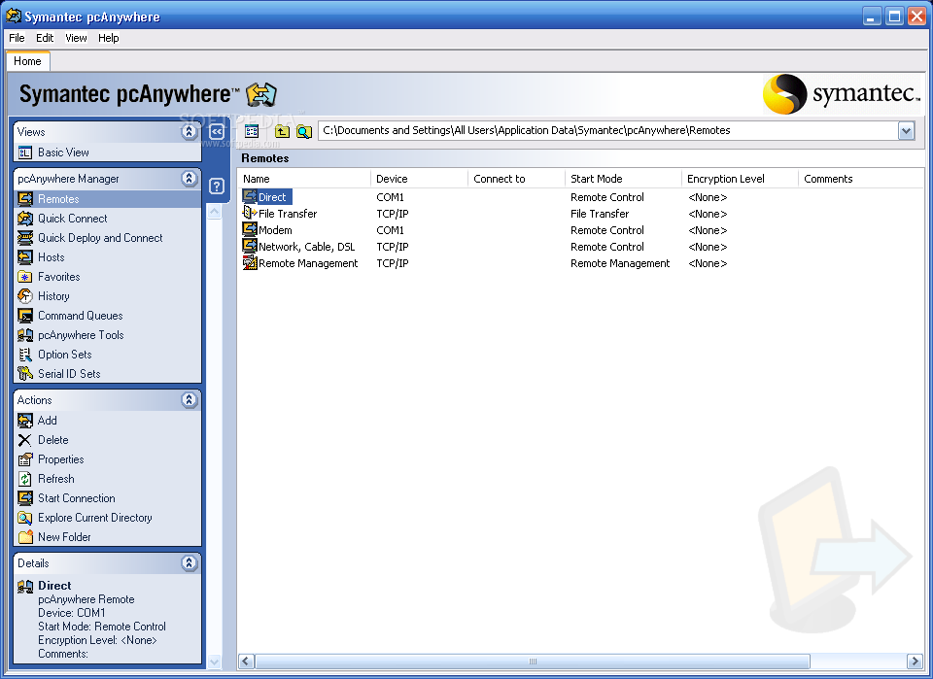This screenshot has width=933, height=679.
Task: Hide the left navigation pane with the double-arrow
Action: [x=217, y=131]
